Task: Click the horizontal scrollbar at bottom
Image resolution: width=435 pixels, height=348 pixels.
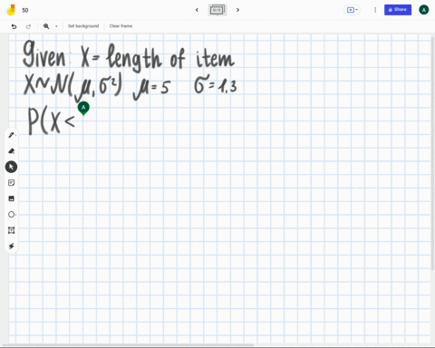Action: (129, 344)
